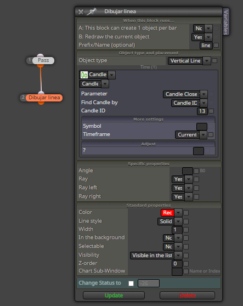The image size is (243, 306).
Task: Click the Chart Sub-Window input field
Action: (177, 272)
